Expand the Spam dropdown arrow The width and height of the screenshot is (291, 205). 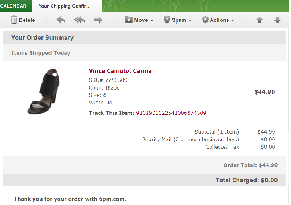pos(190,20)
